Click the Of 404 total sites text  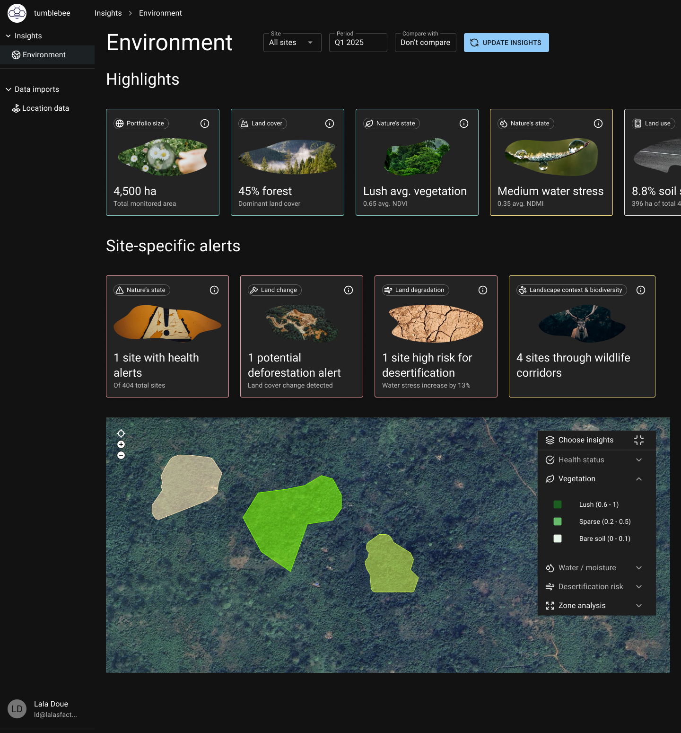tap(140, 385)
